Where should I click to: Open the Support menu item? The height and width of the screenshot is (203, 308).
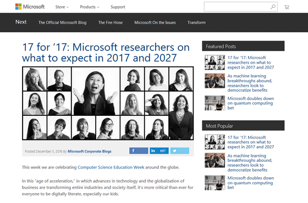tap(118, 7)
